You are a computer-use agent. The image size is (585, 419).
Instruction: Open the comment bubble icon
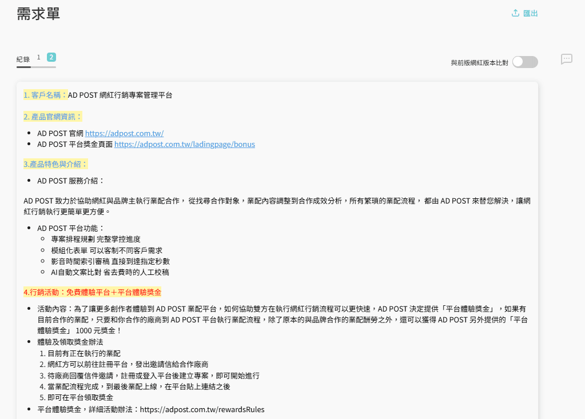566,59
